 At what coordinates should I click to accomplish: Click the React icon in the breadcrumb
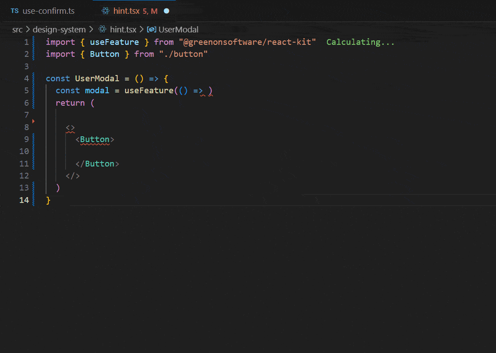[102, 29]
